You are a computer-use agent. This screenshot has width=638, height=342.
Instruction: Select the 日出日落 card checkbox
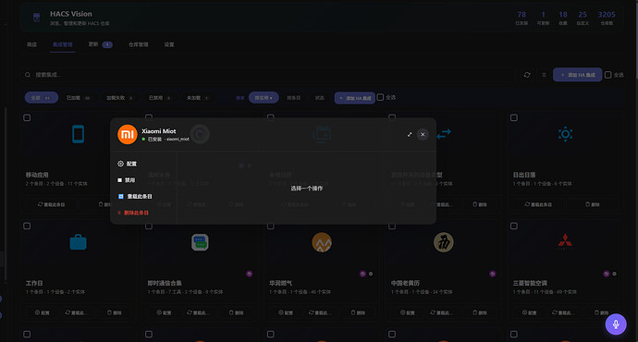click(514, 117)
